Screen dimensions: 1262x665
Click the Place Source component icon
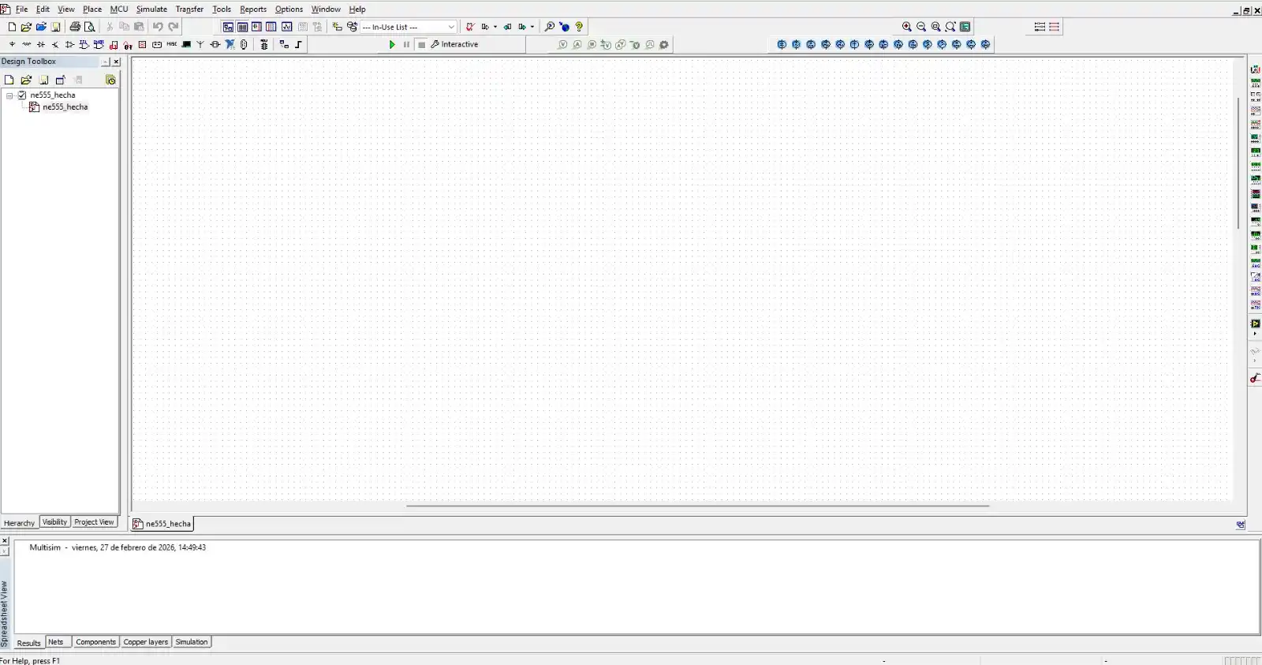[x=12, y=45]
